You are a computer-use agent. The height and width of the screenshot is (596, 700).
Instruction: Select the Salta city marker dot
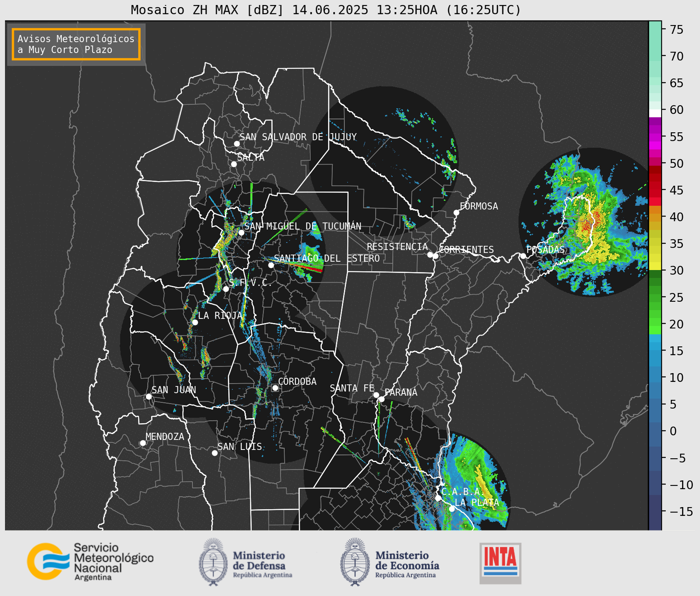[234, 164]
